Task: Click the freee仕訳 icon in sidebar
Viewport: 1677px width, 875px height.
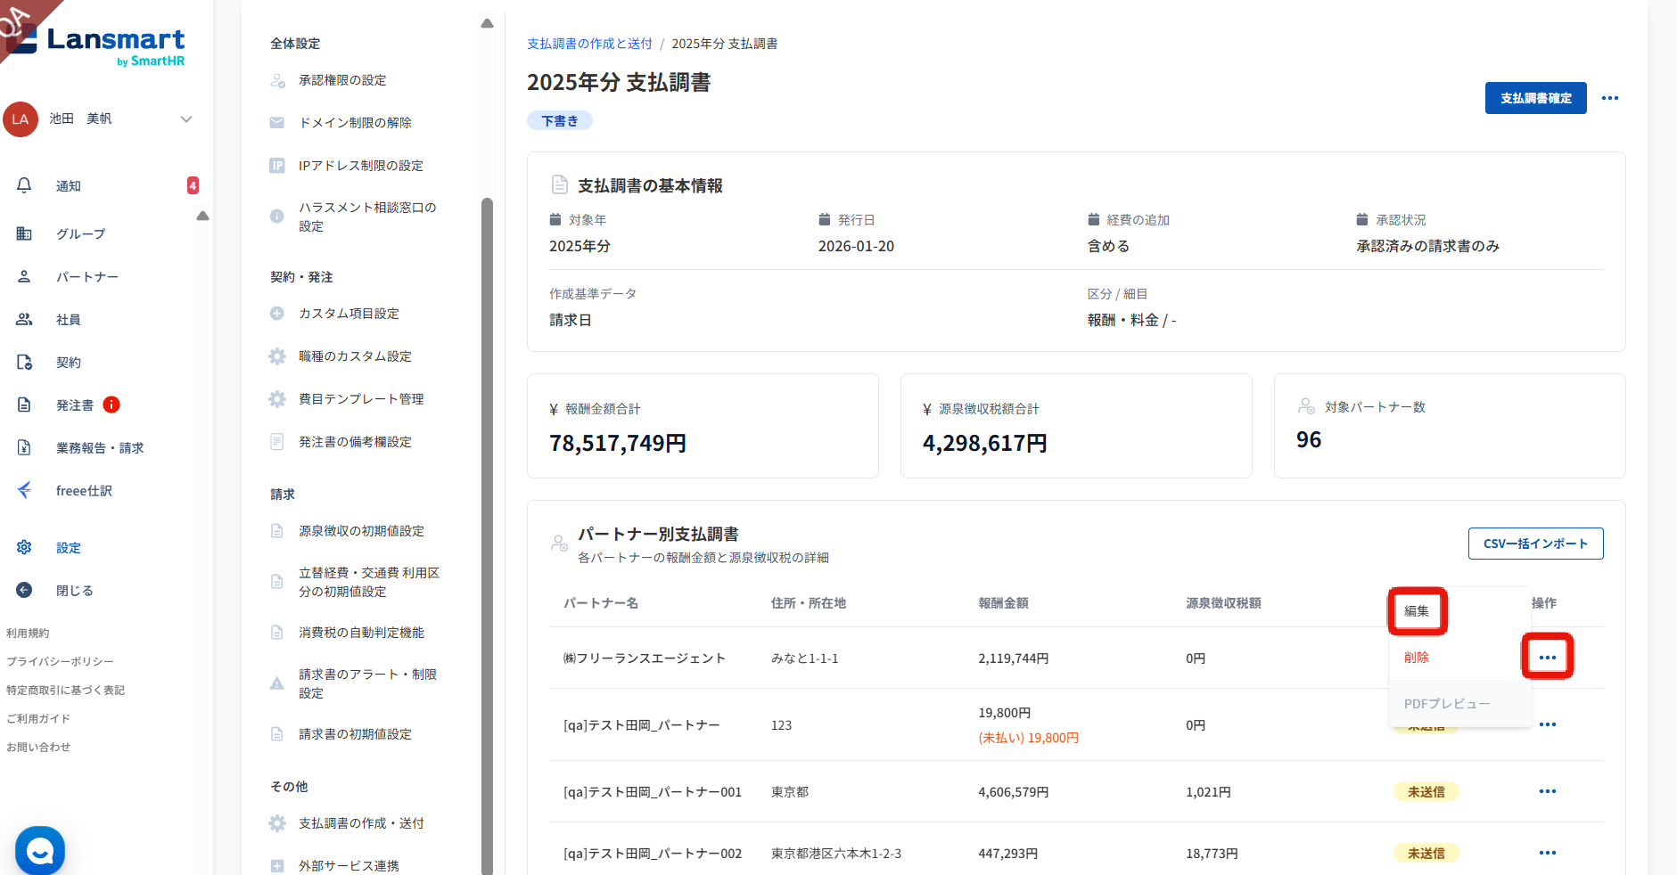Action: (24, 490)
